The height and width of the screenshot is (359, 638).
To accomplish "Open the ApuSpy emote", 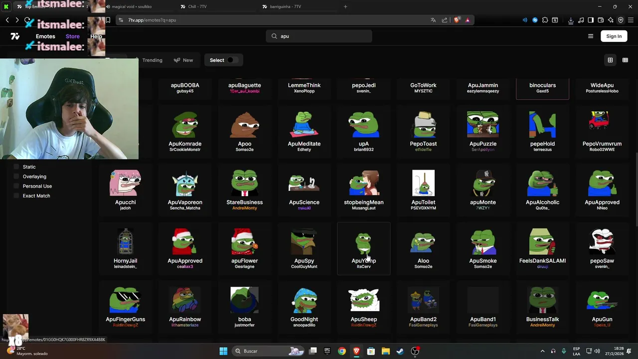I will pyautogui.click(x=304, y=248).
